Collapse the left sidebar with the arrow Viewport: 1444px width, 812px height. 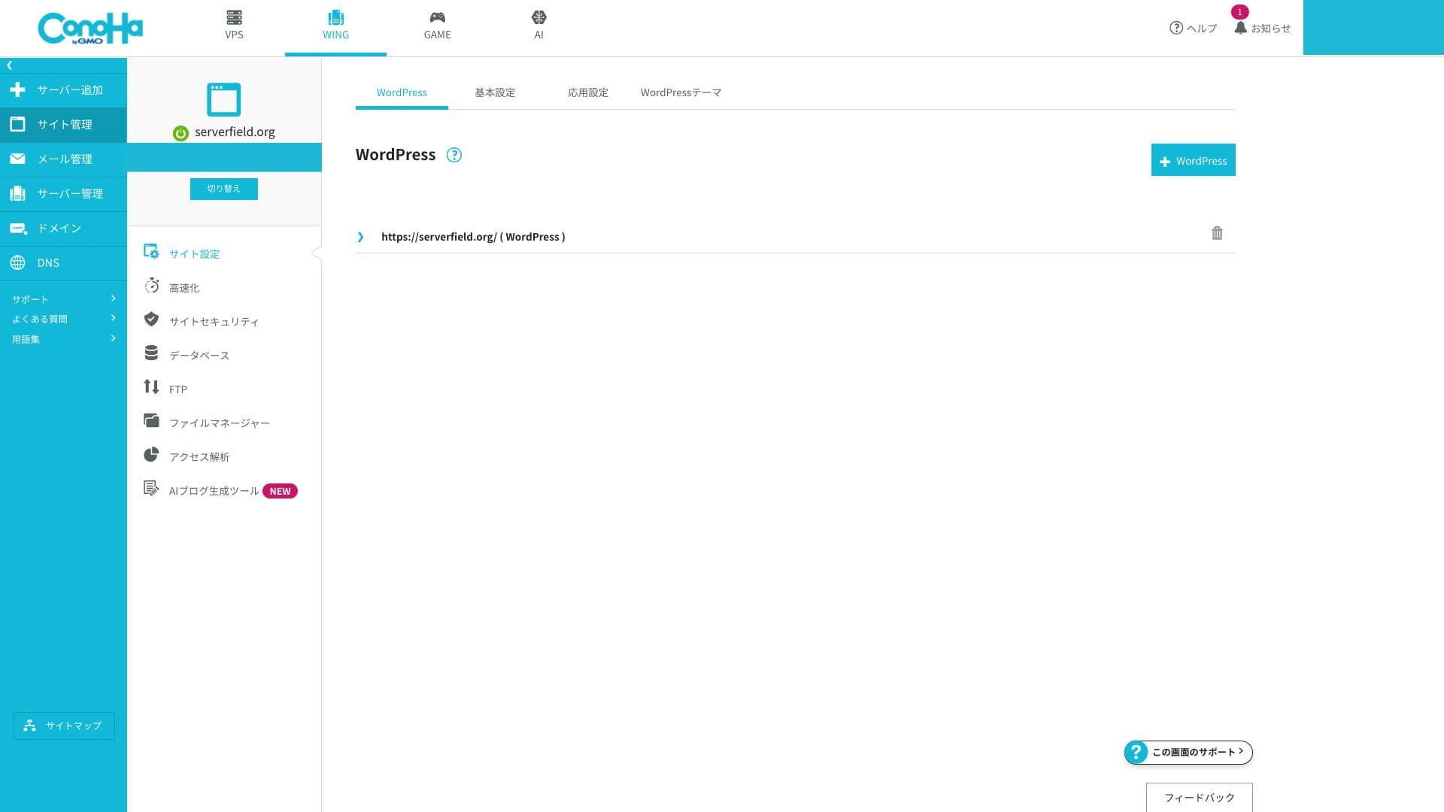(9, 65)
